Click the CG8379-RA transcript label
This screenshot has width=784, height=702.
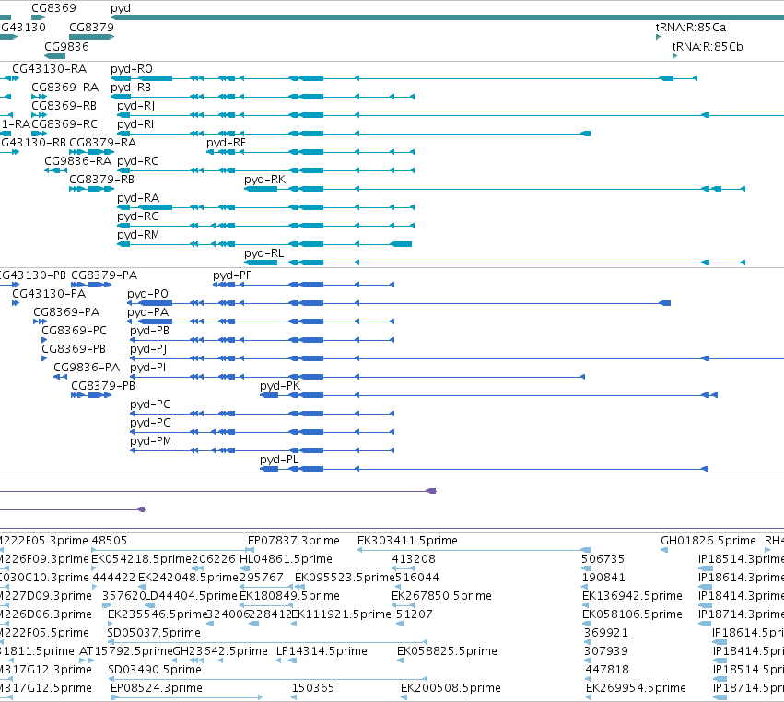pyautogui.click(x=102, y=143)
